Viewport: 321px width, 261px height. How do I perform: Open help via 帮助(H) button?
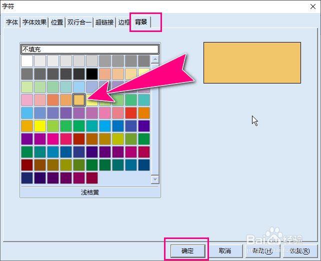pyautogui.click(x=262, y=251)
